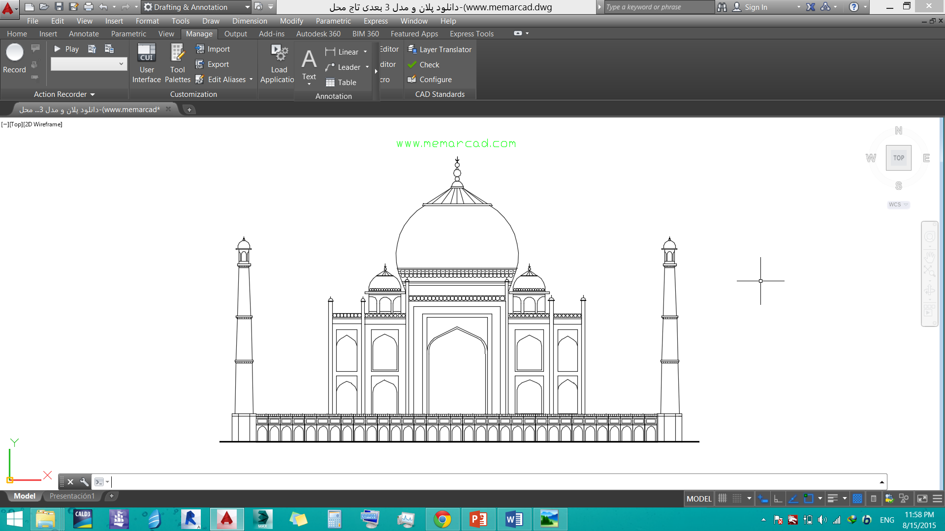Click the TOP face of the ViewCube
Screen dimensions: 945x531
tap(899, 158)
